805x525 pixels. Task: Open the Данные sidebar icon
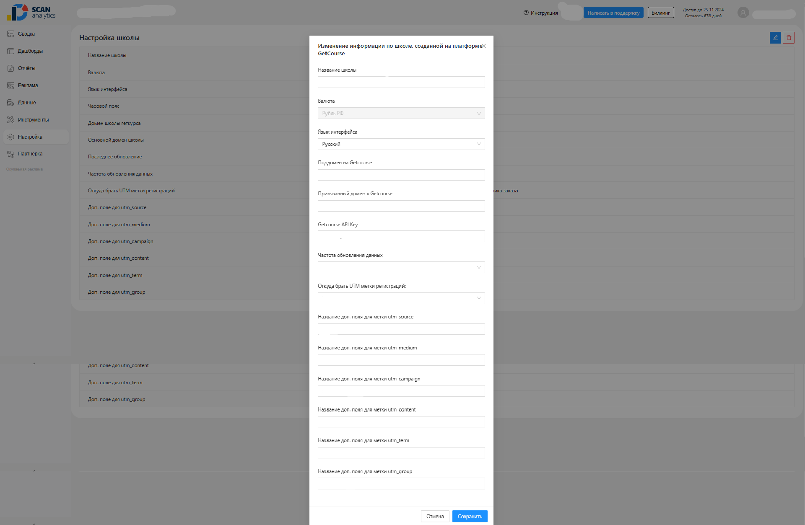pos(11,103)
